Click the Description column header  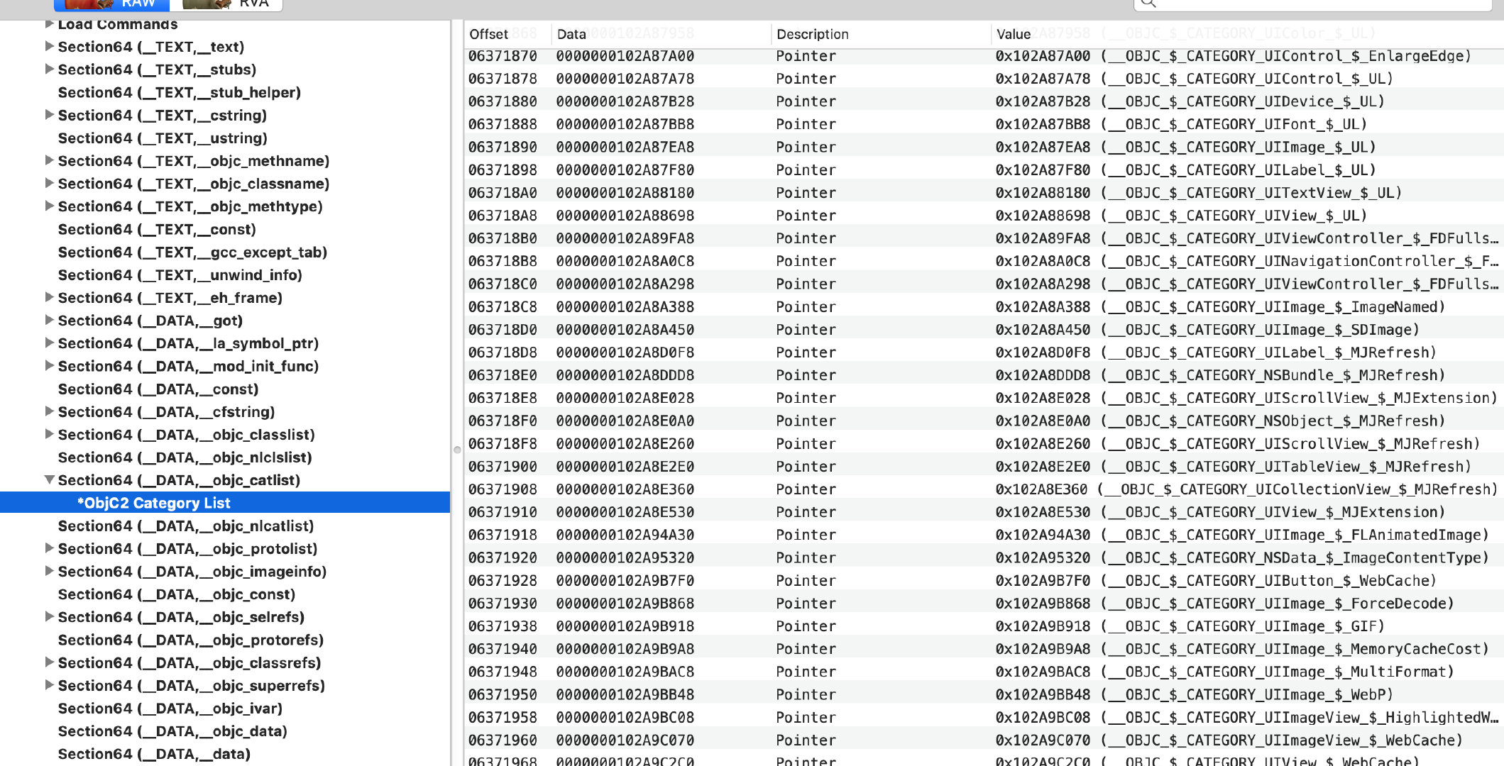[x=812, y=34]
